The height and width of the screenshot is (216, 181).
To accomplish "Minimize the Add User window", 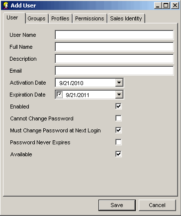I will click(158, 5).
